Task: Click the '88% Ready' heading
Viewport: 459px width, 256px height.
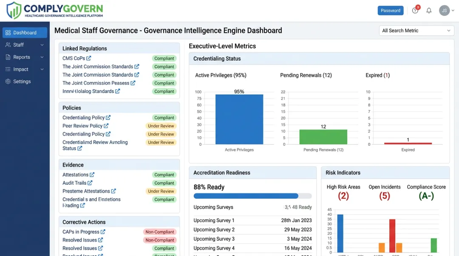Action: [209, 187]
